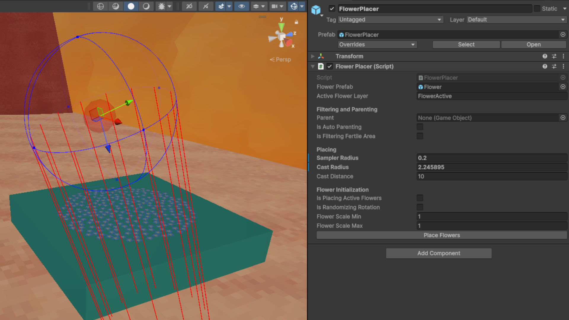Open the Layer dropdown showing Default
This screenshot has width=569, height=320.
click(517, 20)
